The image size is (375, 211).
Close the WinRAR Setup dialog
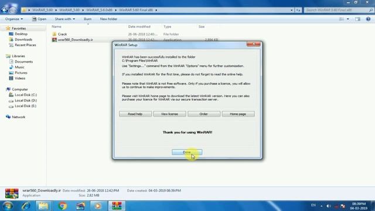[254, 45]
